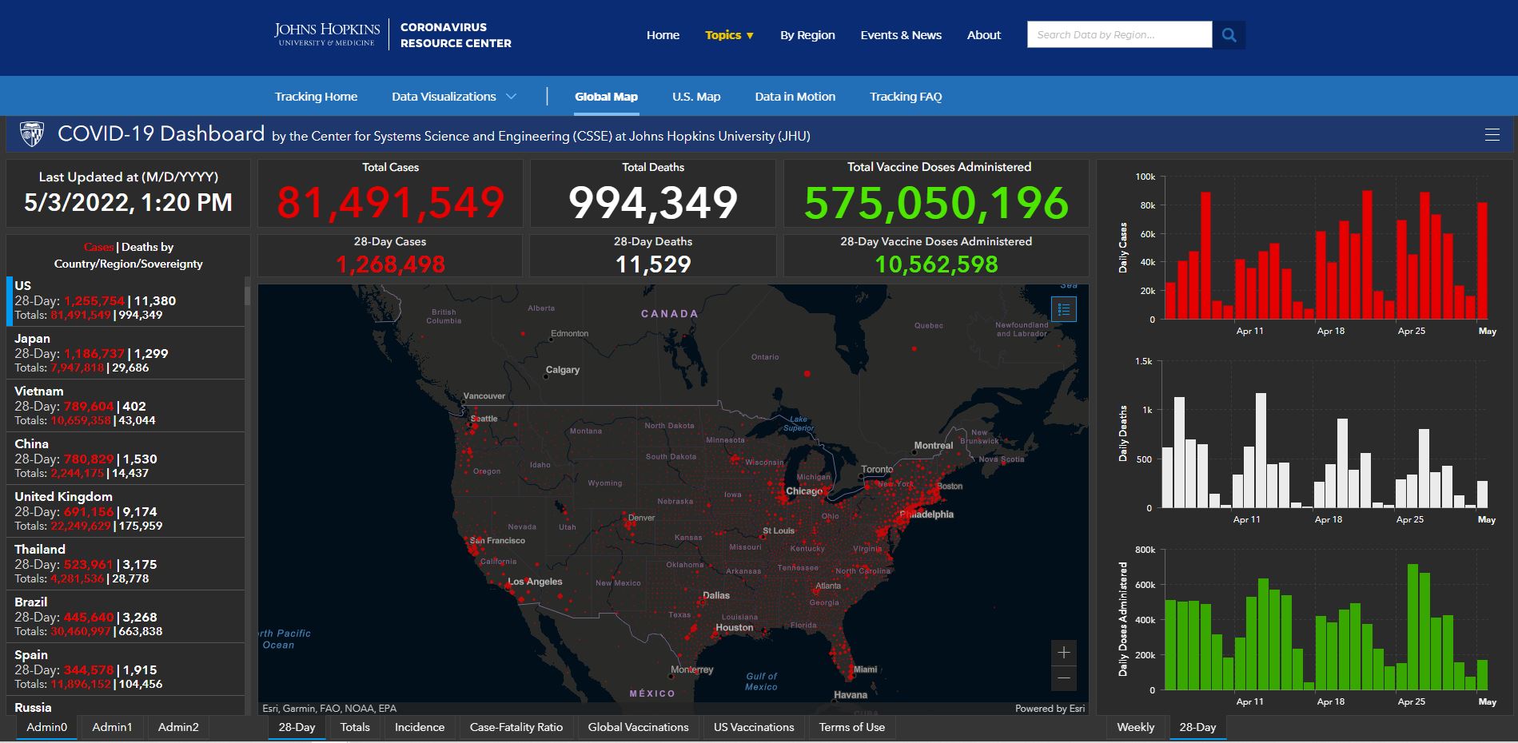Open the Case-Fatality Ratio tab
Image resolution: width=1518 pixels, height=743 pixels.
pyautogui.click(x=516, y=728)
